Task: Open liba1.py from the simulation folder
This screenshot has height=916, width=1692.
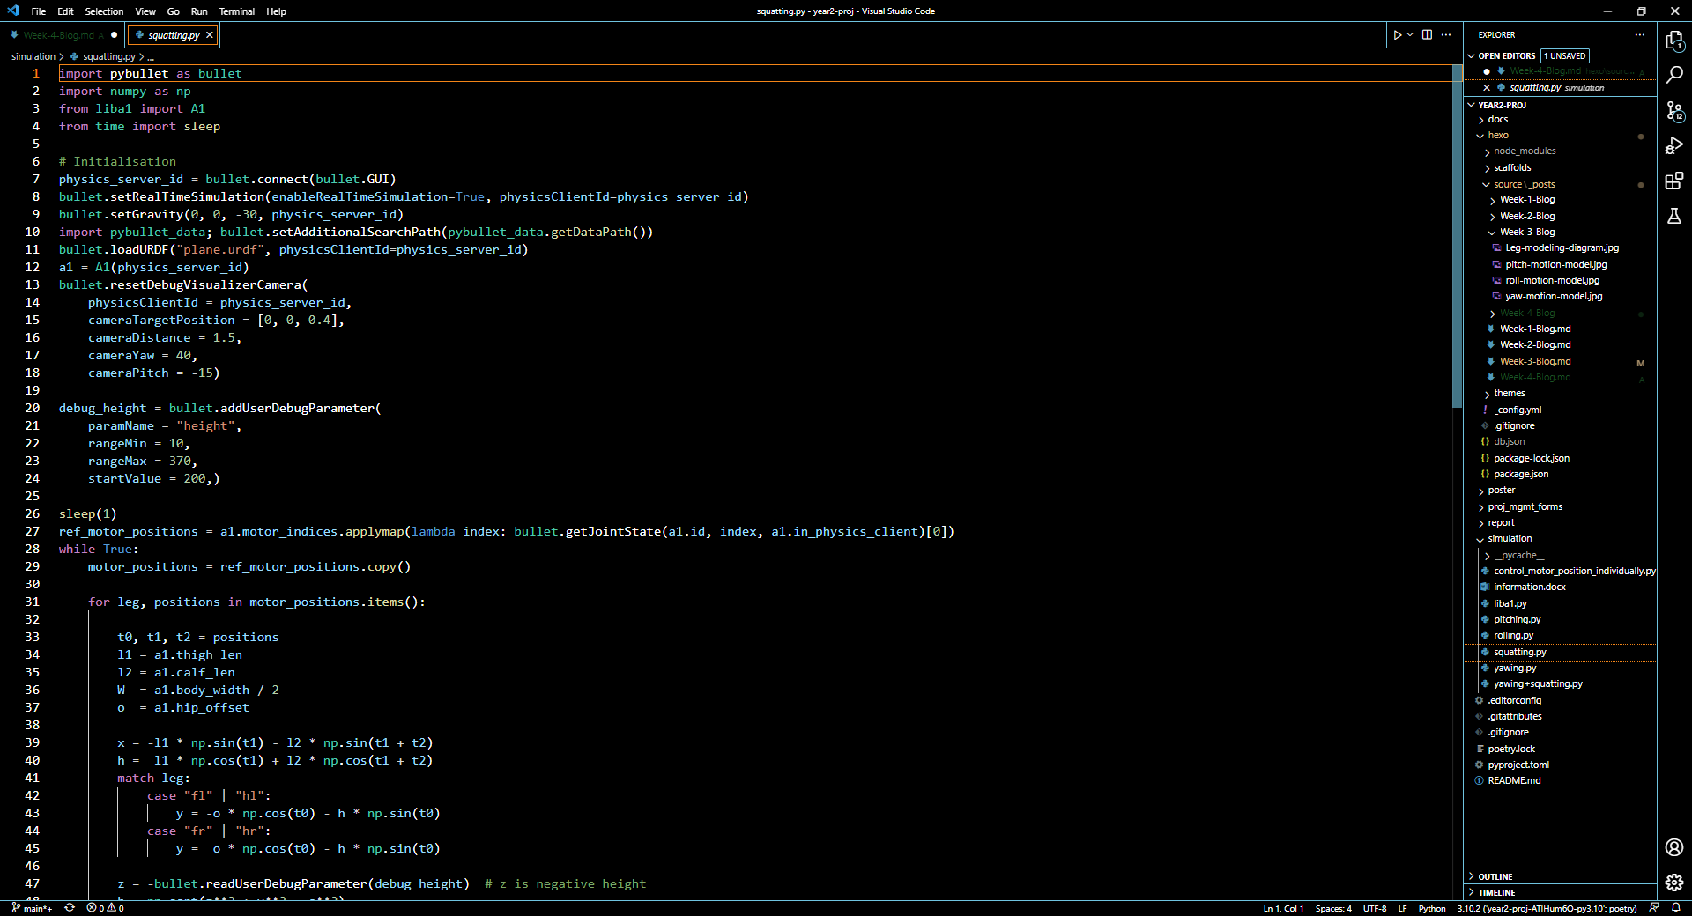Action: (x=1510, y=603)
